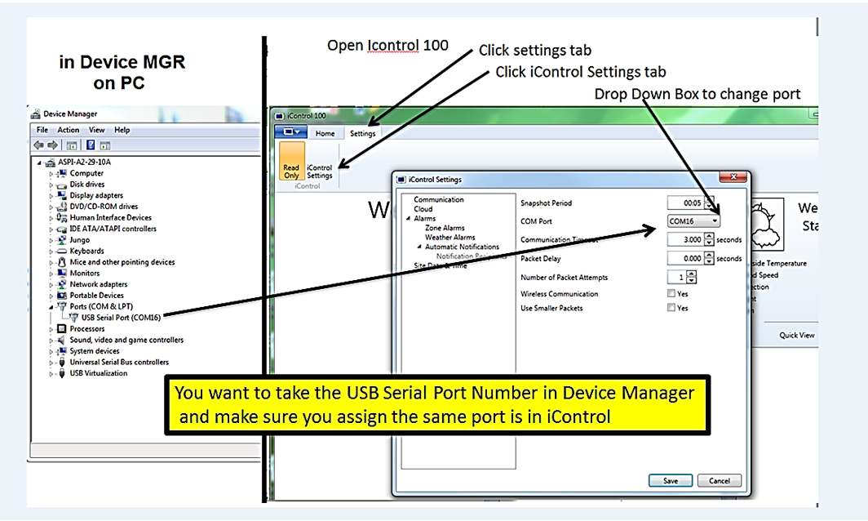The image size is (868, 521).
Task: Click the USB Serial Port plug icon
Action: click(x=74, y=318)
